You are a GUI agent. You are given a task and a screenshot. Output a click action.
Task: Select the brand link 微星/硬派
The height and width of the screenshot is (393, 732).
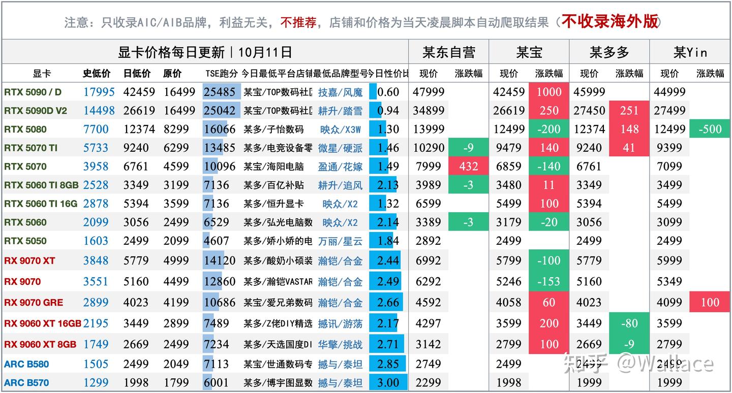pos(341,148)
